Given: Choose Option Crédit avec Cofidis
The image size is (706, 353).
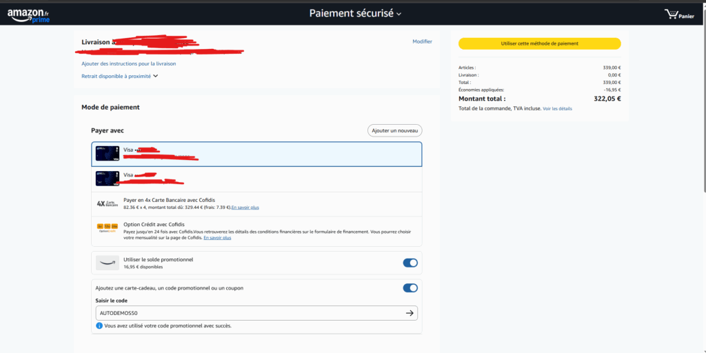Looking at the screenshot, I should (256, 231).
